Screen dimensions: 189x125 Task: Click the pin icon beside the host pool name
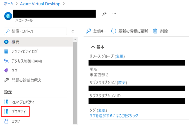click(x=104, y=14)
